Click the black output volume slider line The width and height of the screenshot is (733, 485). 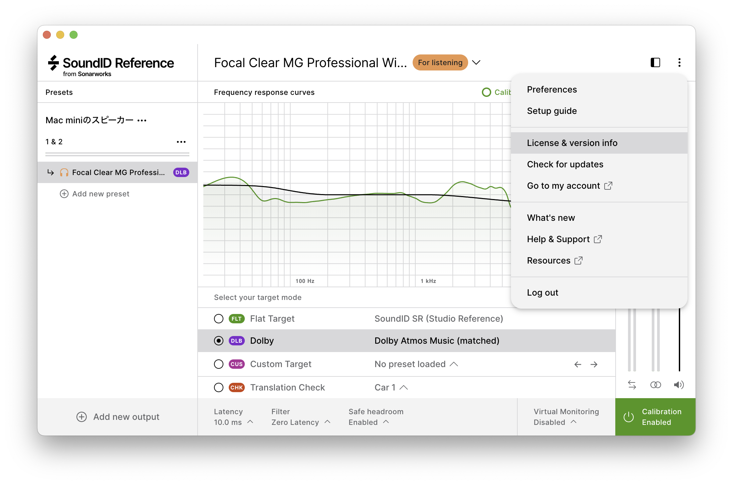click(x=679, y=340)
